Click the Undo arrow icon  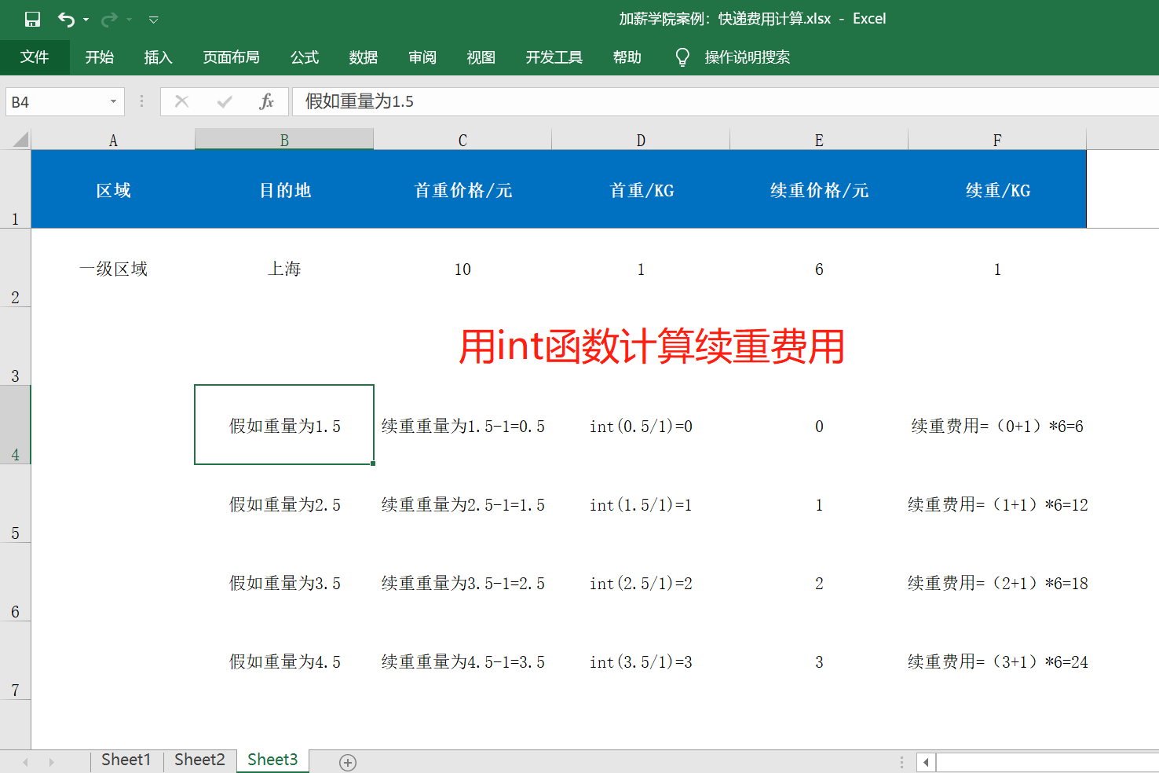66,19
